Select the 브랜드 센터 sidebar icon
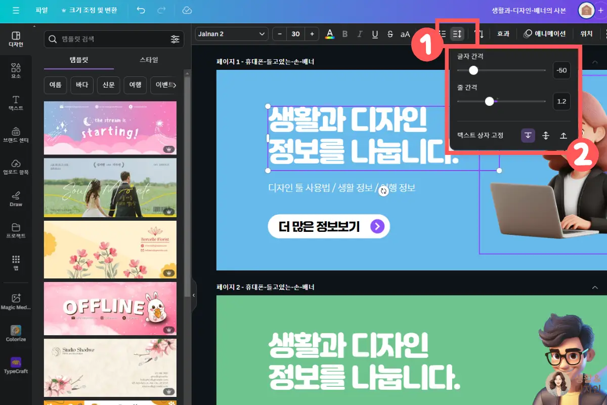This screenshot has width=607, height=405. tap(16, 134)
